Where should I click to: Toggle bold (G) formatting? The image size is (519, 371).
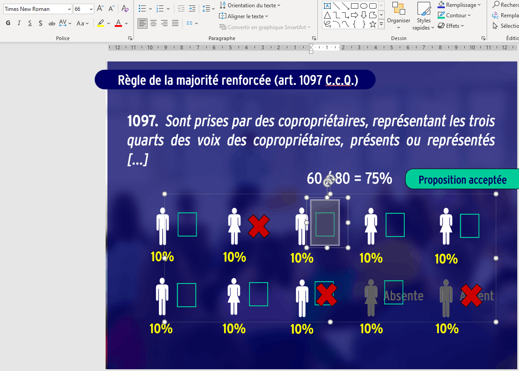[8, 23]
